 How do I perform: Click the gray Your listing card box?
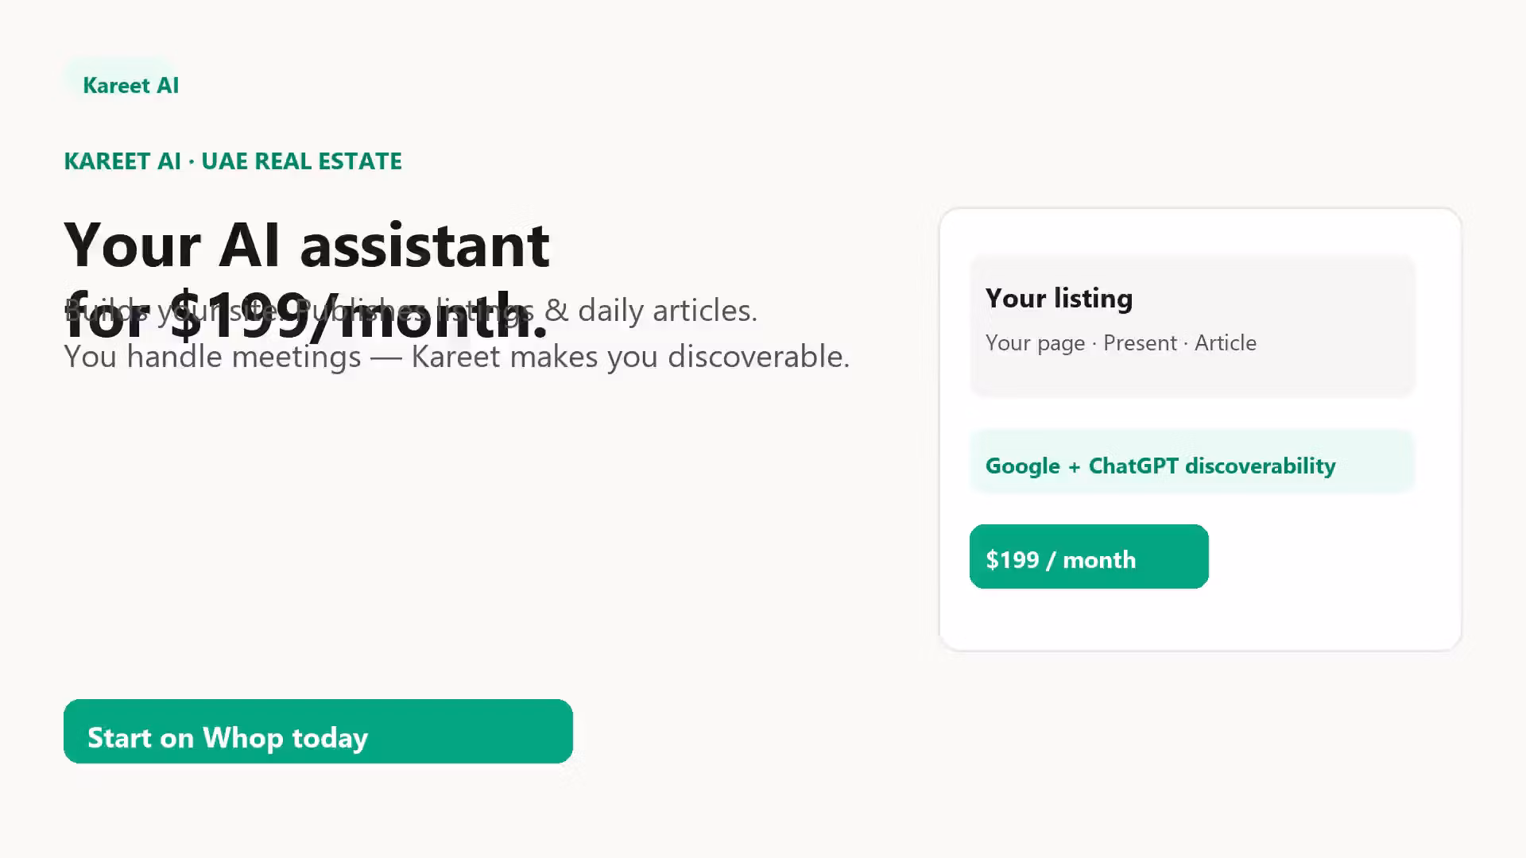point(1192,326)
